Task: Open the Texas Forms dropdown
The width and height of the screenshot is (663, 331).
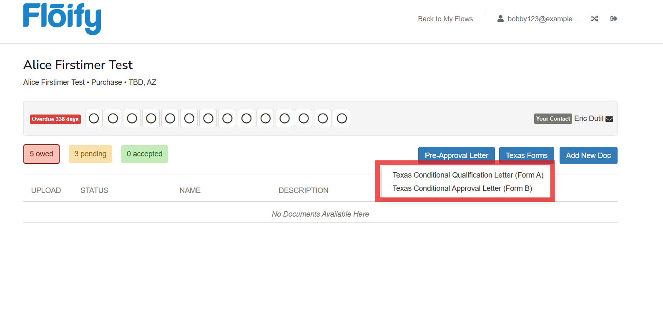Action: pyautogui.click(x=526, y=156)
